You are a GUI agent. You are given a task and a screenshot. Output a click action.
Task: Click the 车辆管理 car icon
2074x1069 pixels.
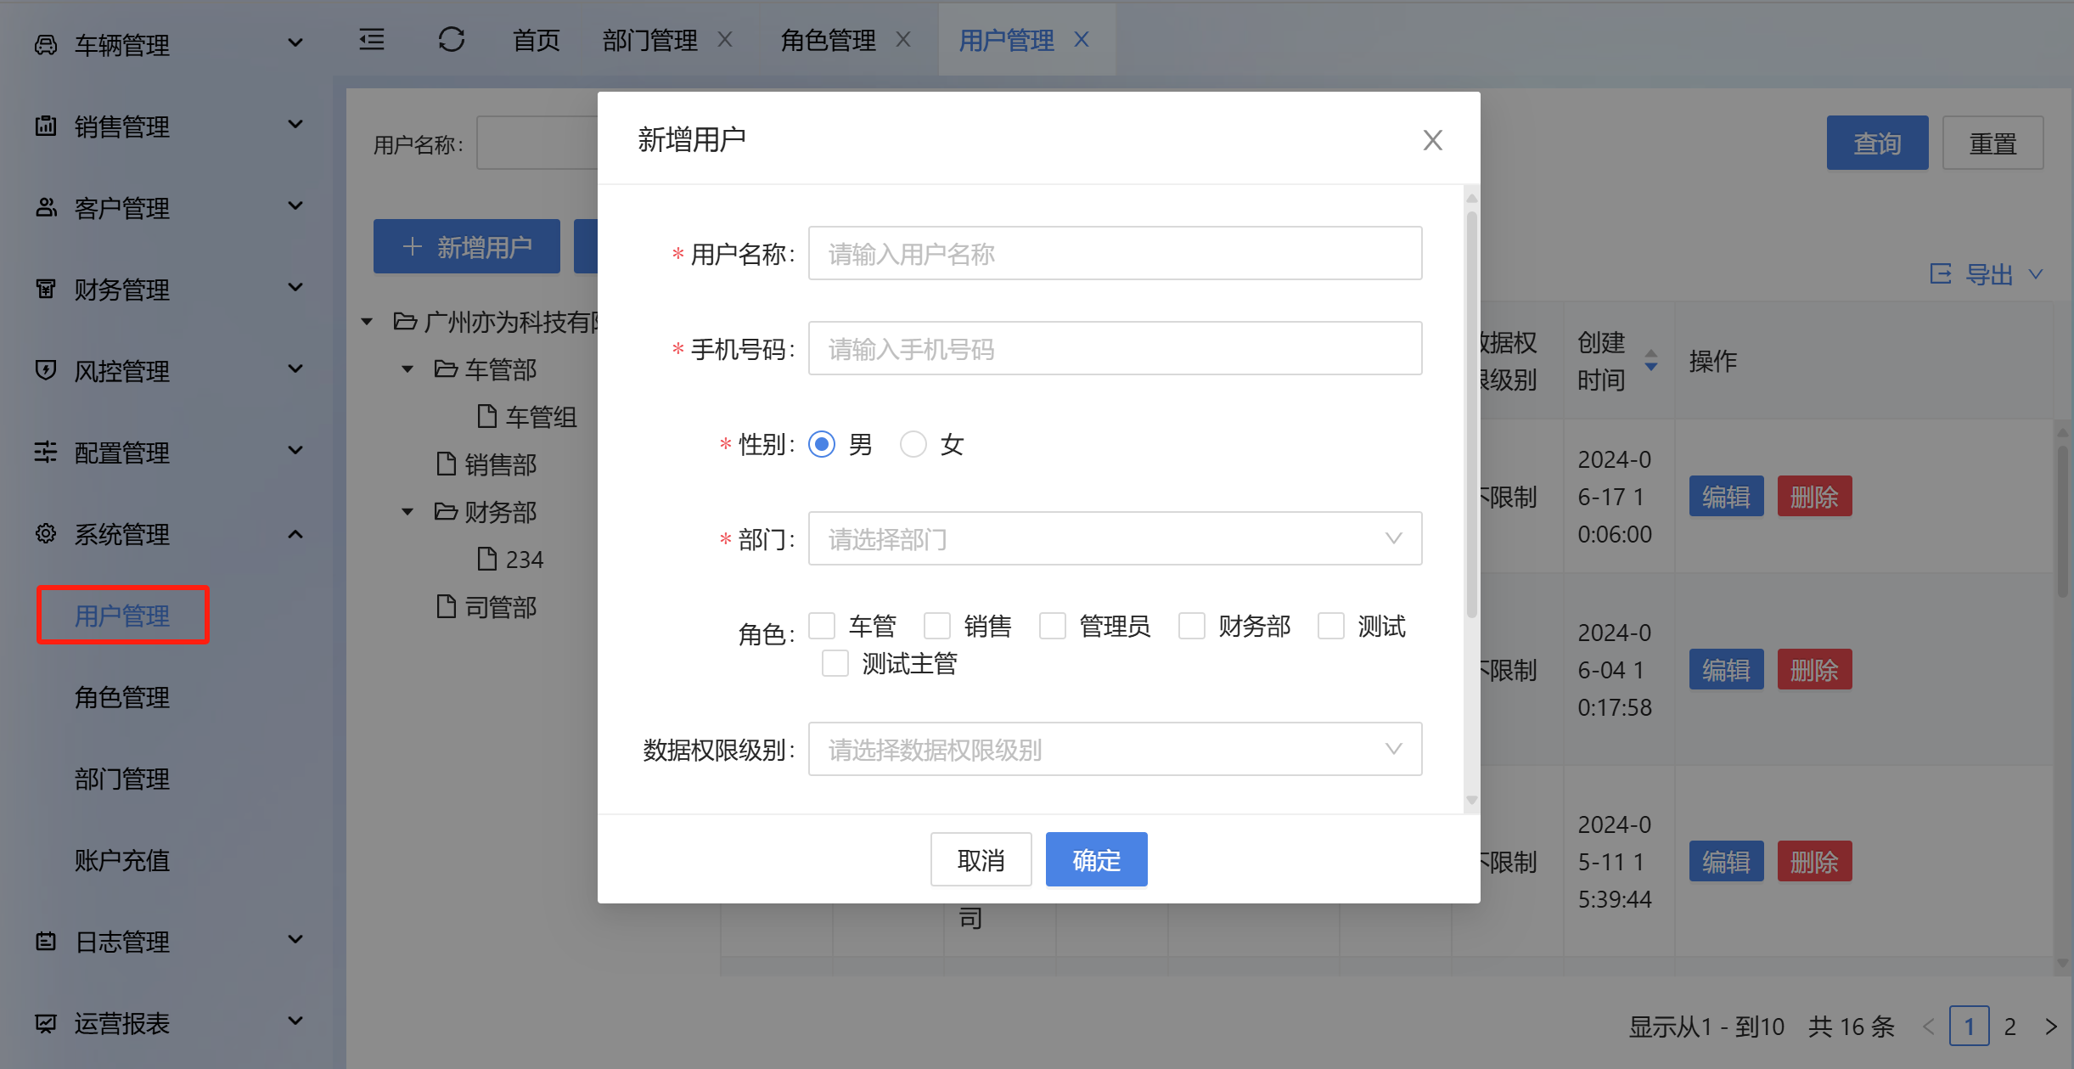coord(46,44)
